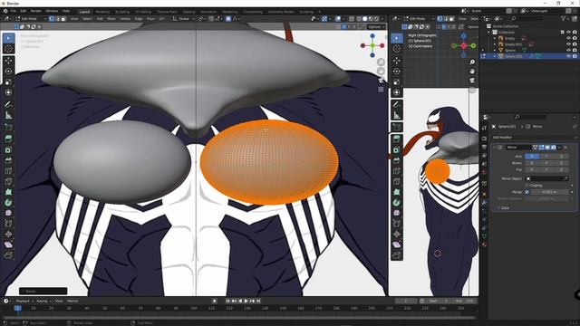The height and width of the screenshot is (326, 580).
Task: Select the Loop Cut tool in main viewport
Action: [8, 171]
